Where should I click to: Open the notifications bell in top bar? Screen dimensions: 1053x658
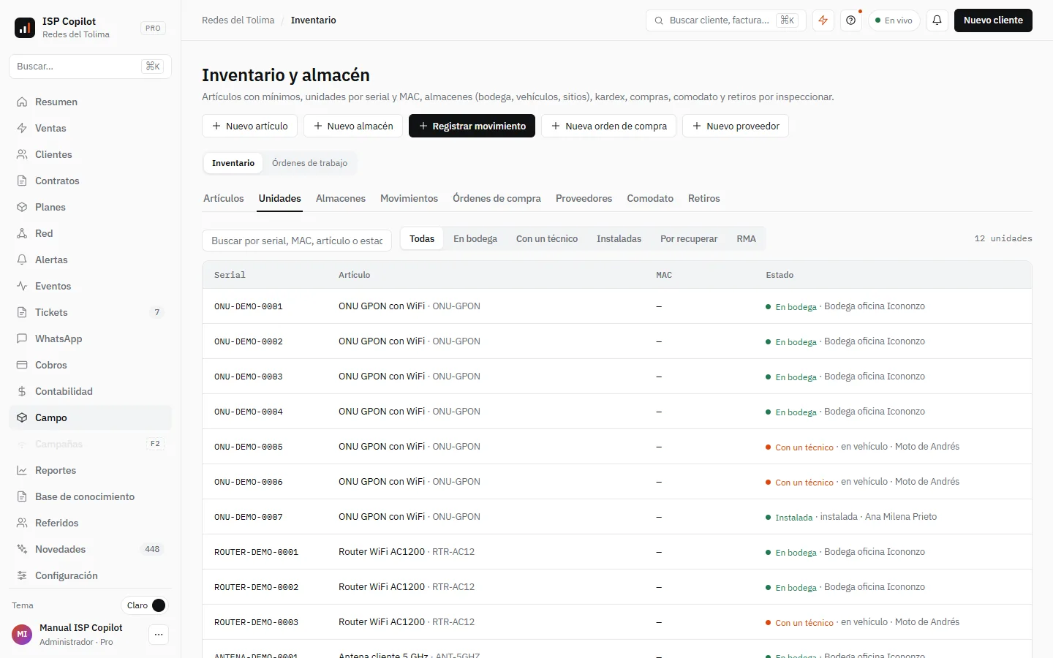coord(937,20)
